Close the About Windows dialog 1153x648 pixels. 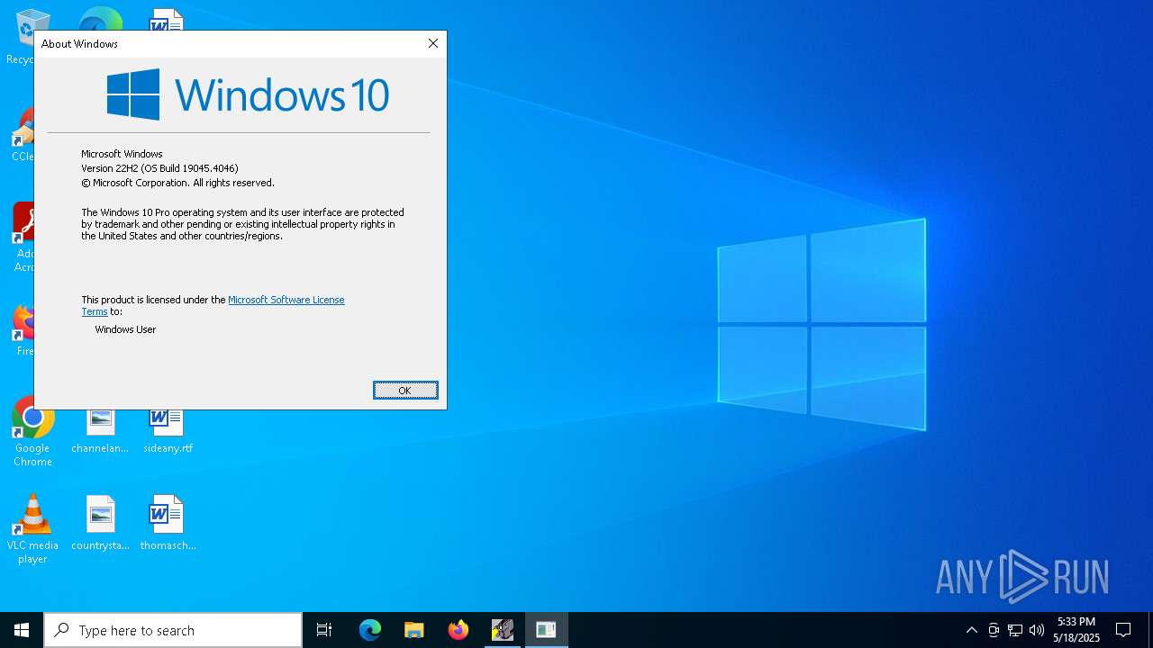433,43
